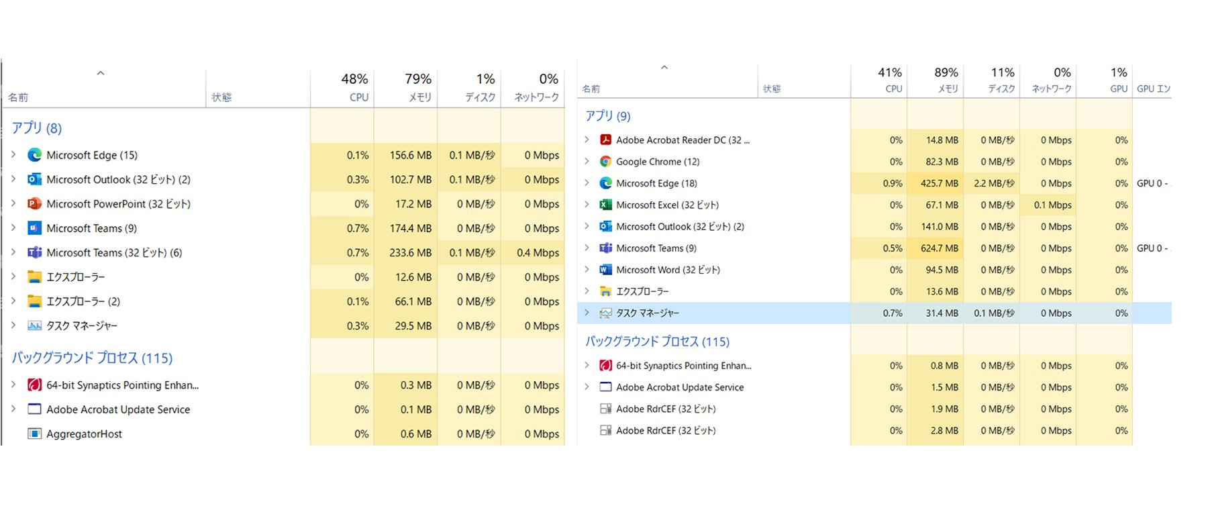
Task: Expand the Microsoft Edge (15) process group
Action: point(13,154)
